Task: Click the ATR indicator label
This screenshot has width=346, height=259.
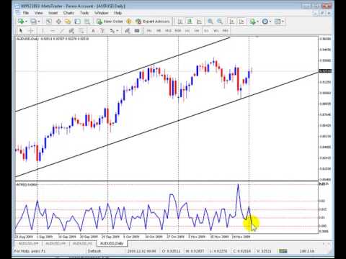Action: click(x=27, y=185)
